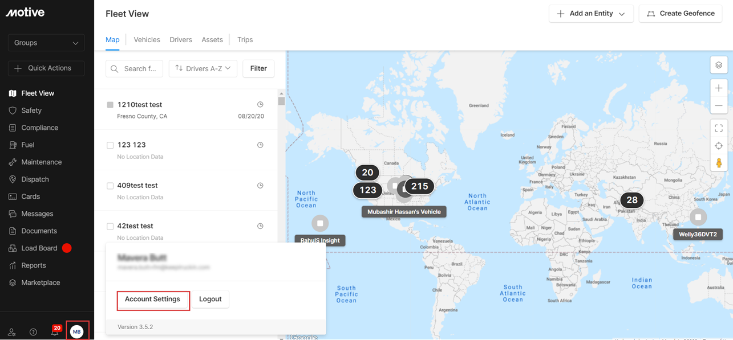Click the MB profile avatar
This screenshot has height=340, width=733.
point(77,331)
